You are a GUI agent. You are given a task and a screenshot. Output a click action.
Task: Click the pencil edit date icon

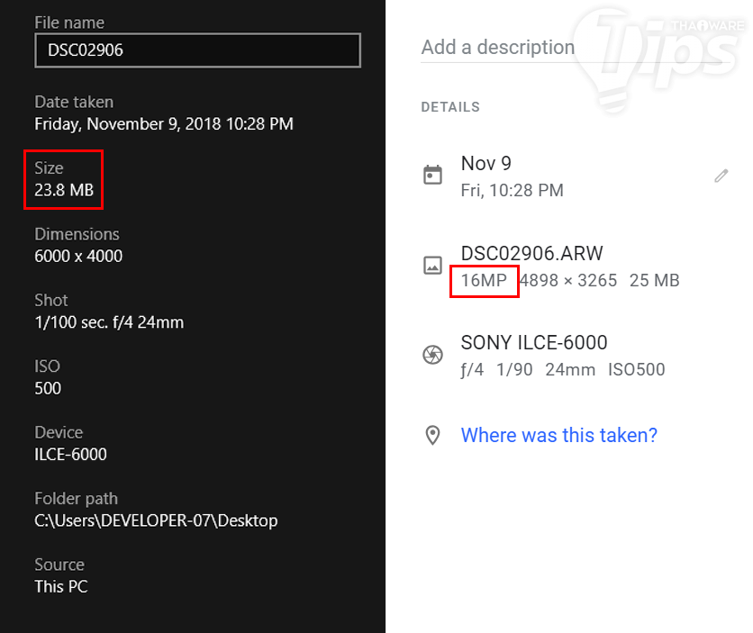721,176
